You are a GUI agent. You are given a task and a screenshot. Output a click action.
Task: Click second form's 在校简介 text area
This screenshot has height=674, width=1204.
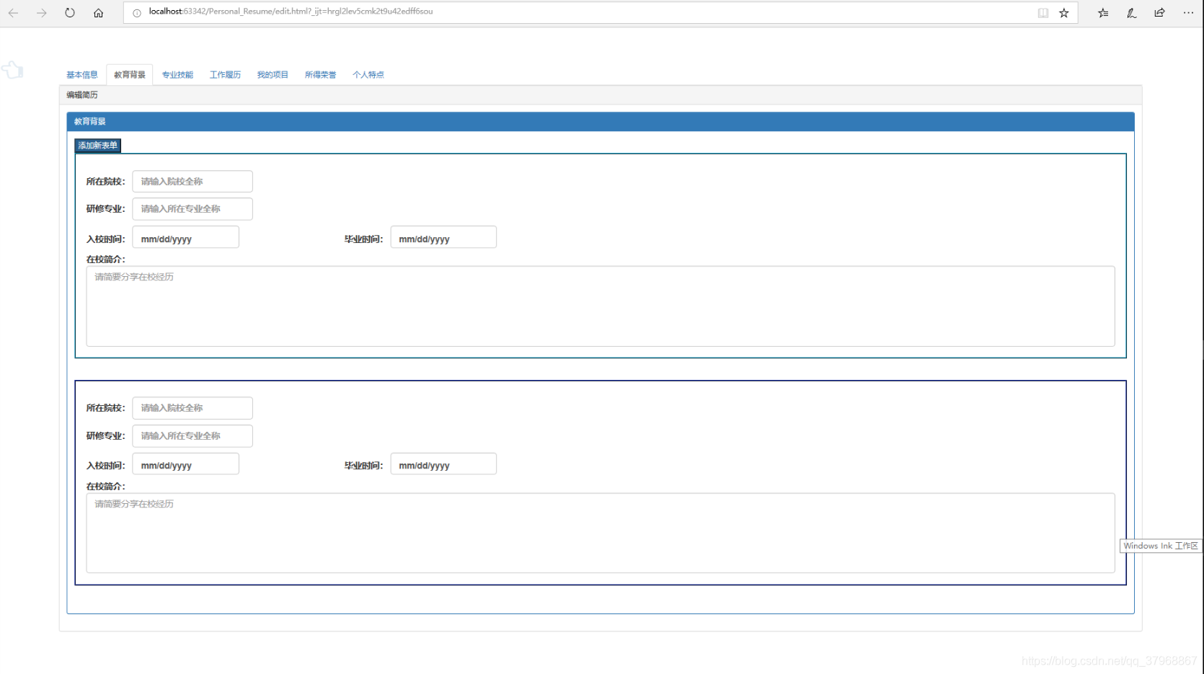coord(600,533)
